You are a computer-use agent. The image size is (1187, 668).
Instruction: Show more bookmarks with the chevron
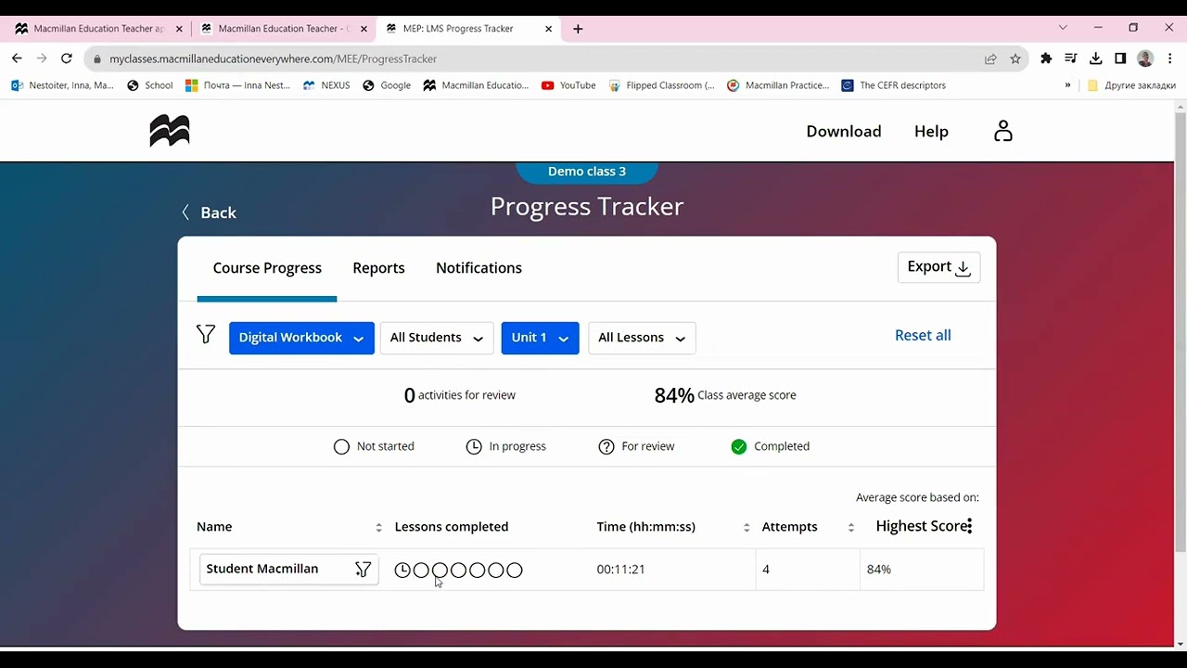pyautogui.click(x=1067, y=85)
